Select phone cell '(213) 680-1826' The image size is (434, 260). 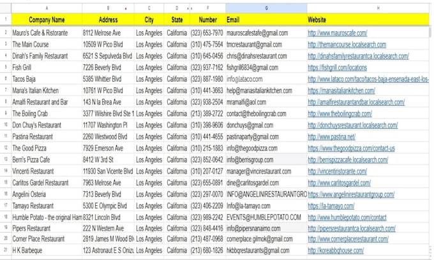click(x=207, y=250)
